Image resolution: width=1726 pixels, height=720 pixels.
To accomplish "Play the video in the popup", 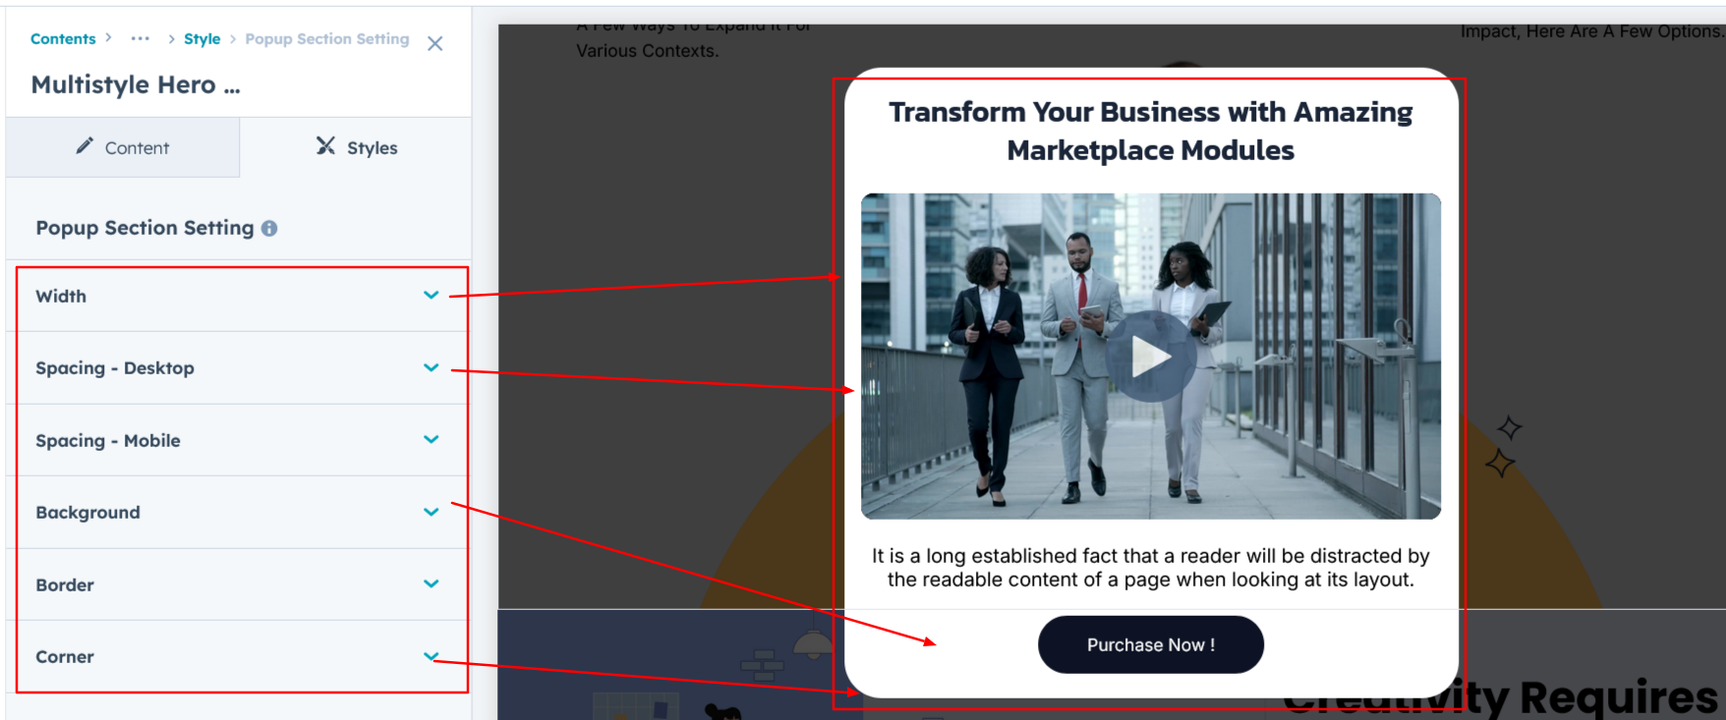I will point(1150,357).
